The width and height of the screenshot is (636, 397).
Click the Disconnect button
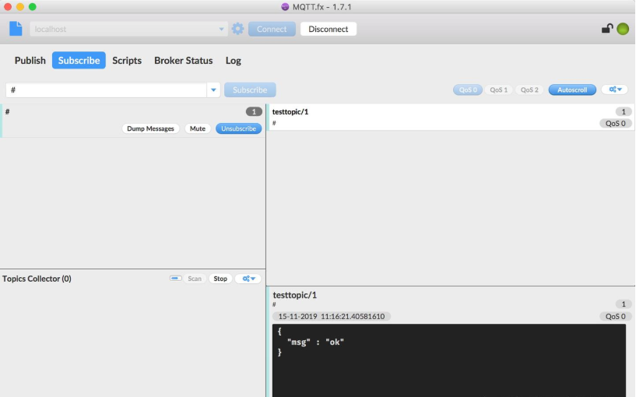329,29
